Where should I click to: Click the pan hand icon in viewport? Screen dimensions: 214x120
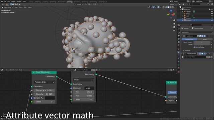[x=174, y=24]
